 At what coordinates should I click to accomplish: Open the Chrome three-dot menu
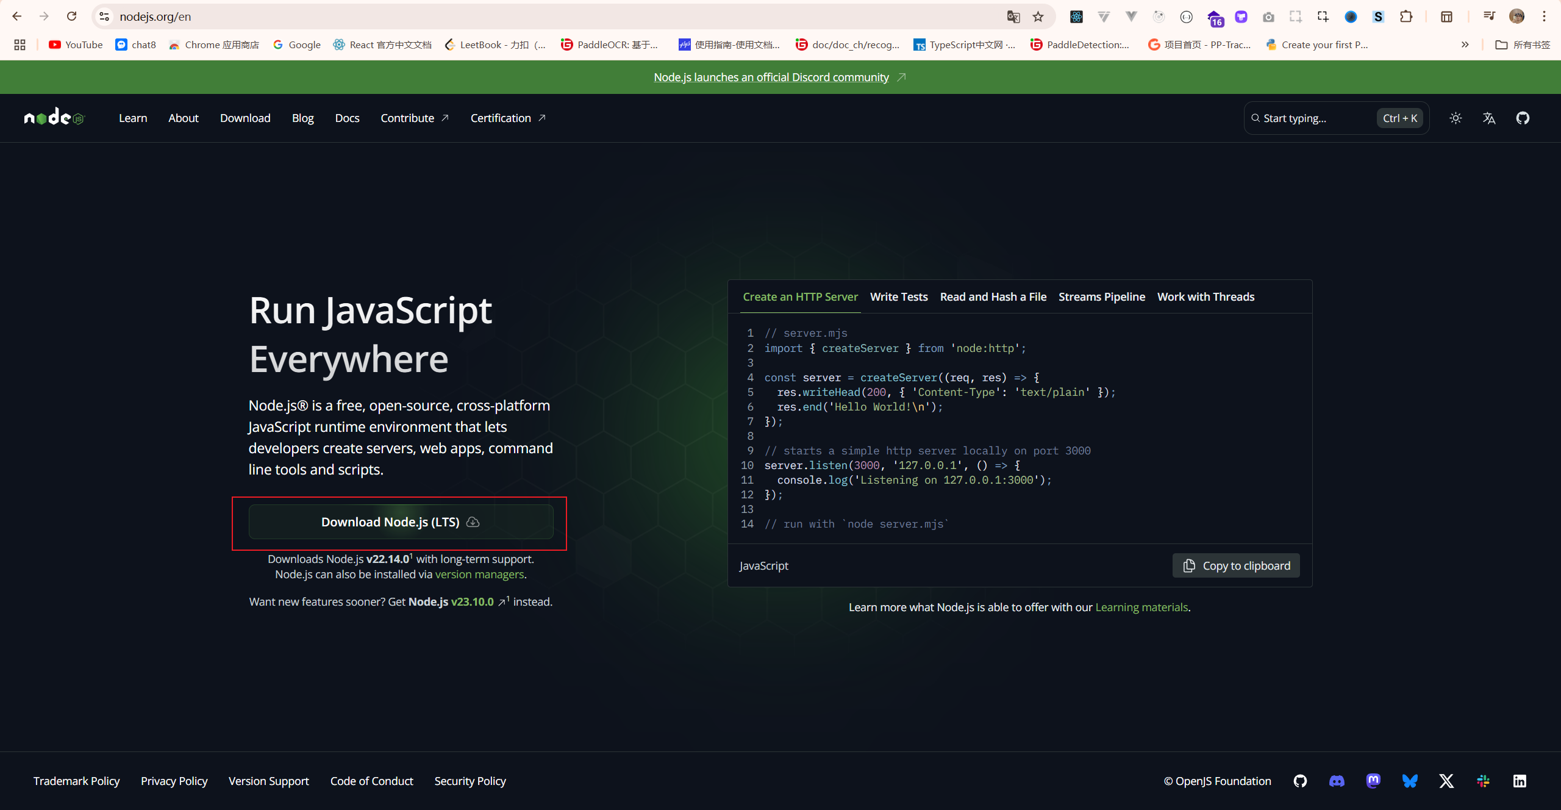coord(1545,16)
